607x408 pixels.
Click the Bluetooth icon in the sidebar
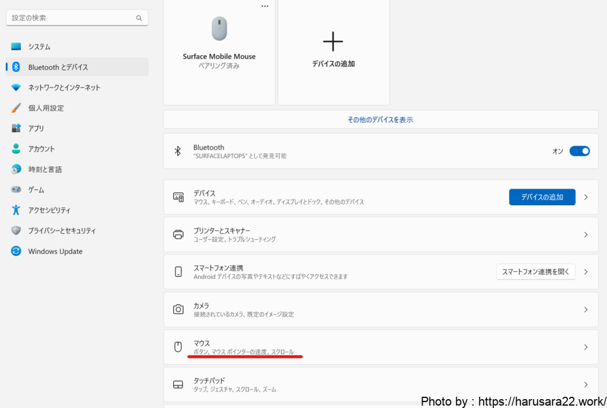(x=17, y=67)
